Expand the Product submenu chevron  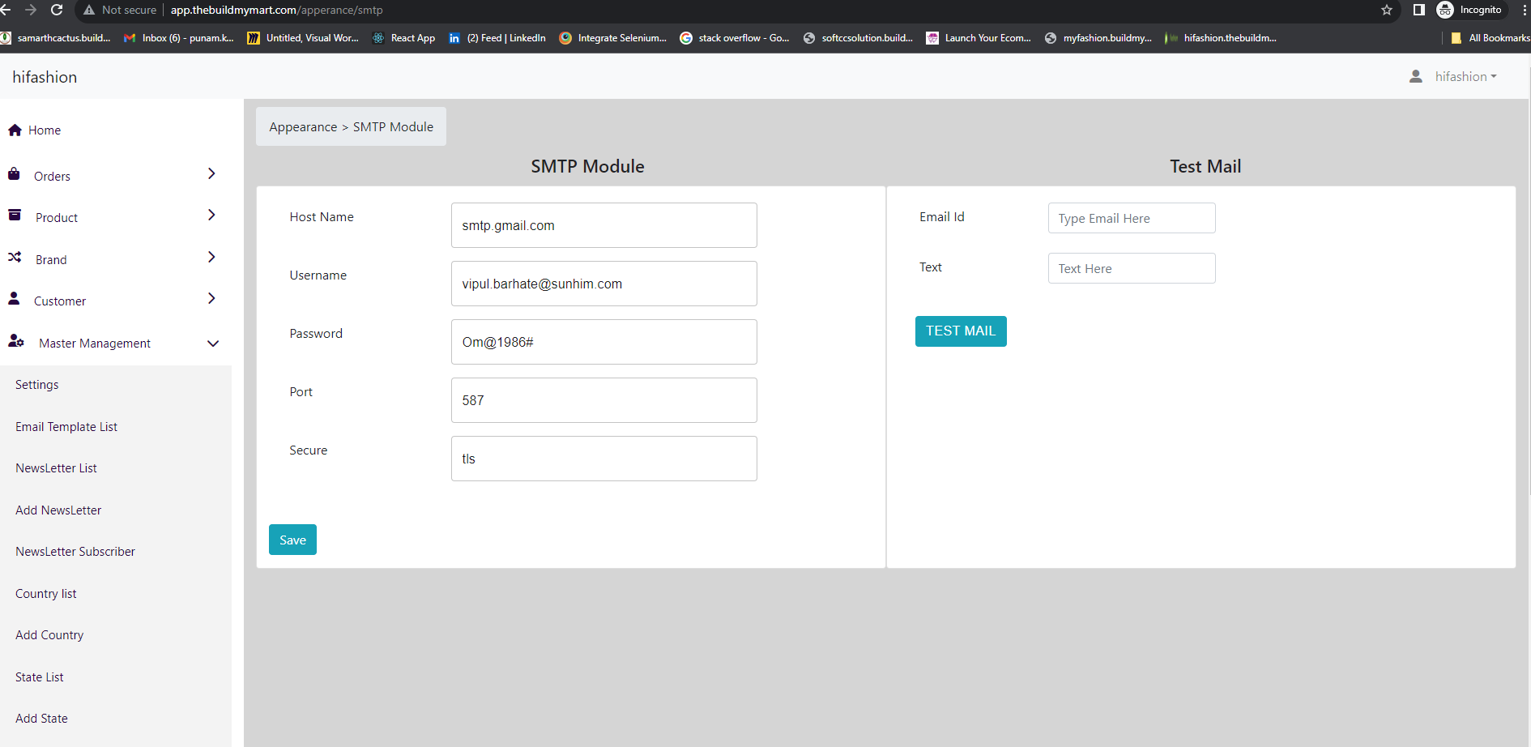pos(211,215)
